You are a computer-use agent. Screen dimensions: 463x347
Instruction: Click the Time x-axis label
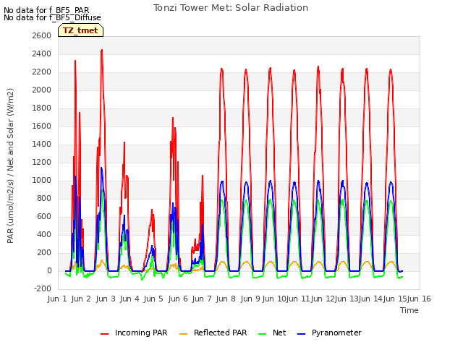coord(409,310)
